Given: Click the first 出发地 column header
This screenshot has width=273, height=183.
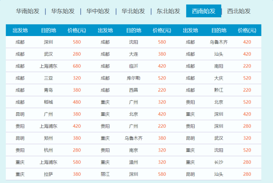Looking at the screenshot, I should tap(20, 31).
